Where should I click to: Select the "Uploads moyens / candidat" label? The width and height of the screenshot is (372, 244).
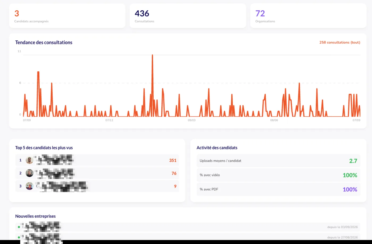point(220,161)
